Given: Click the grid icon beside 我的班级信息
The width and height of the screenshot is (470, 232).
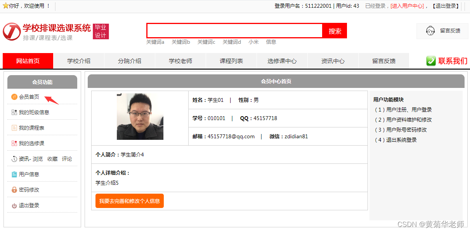Looking at the screenshot, I should click(14, 112).
